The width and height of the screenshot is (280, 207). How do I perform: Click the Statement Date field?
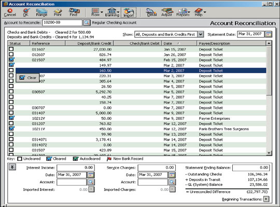(x=250, y=34)
